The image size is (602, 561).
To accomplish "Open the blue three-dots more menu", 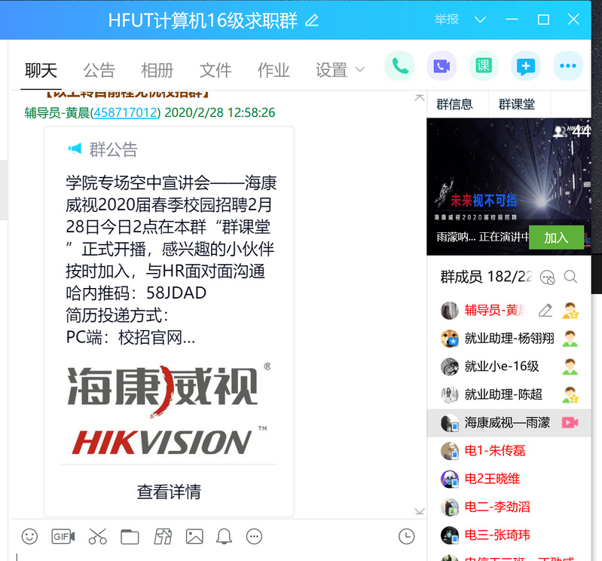I will pos(567,66).
